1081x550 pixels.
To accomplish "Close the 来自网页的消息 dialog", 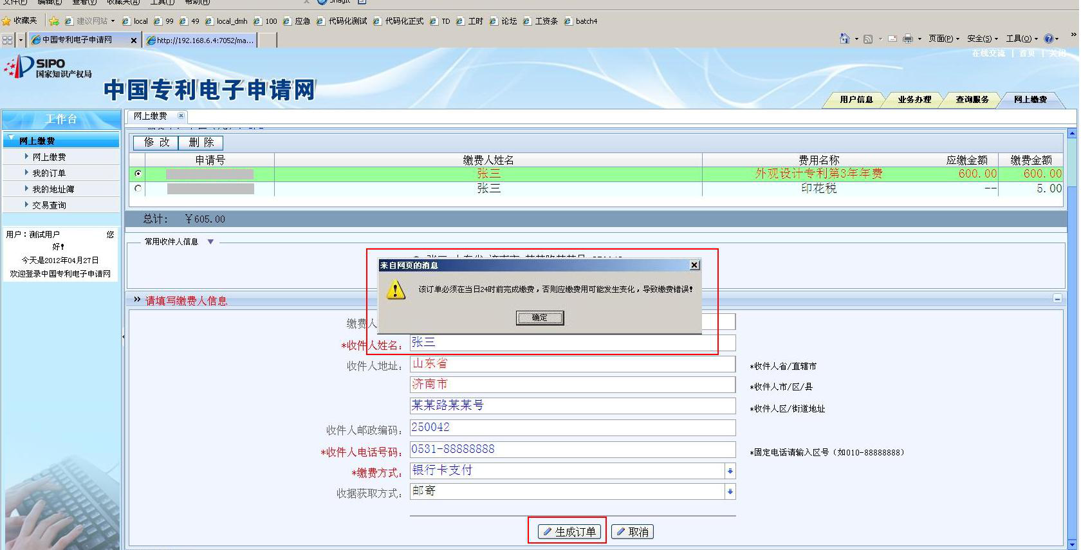I will pos(694,265).
